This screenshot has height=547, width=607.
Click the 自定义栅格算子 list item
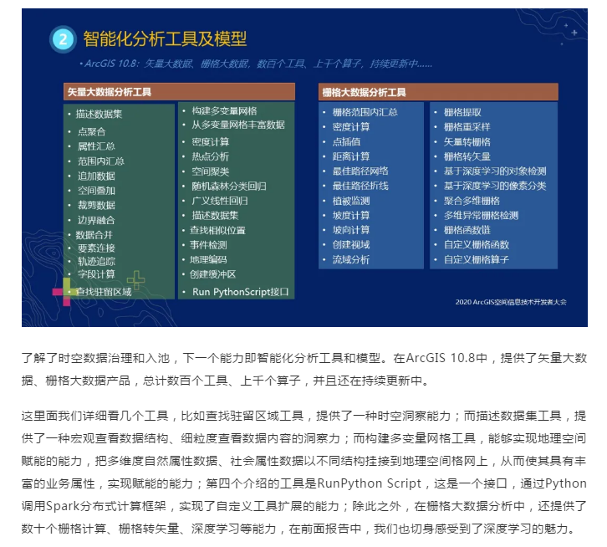[477, 259]
